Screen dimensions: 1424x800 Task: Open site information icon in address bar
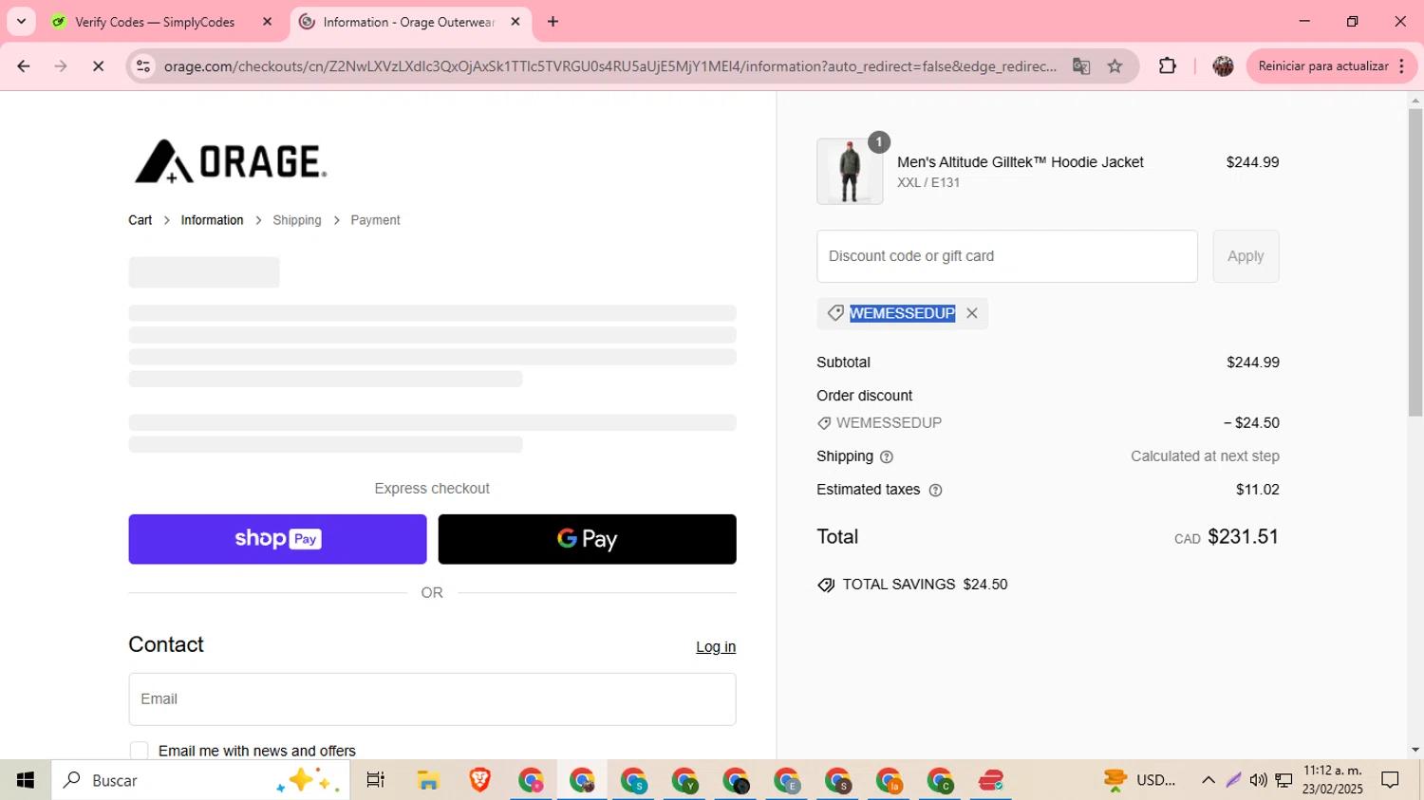(143, 66)
